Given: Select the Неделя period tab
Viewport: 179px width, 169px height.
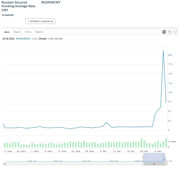Looking at the screenshot, I should (x=17, y=32).
